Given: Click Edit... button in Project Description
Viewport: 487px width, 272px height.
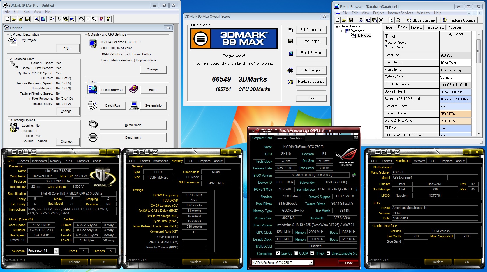Looking at the screenshot, I should tap(68, 48).
